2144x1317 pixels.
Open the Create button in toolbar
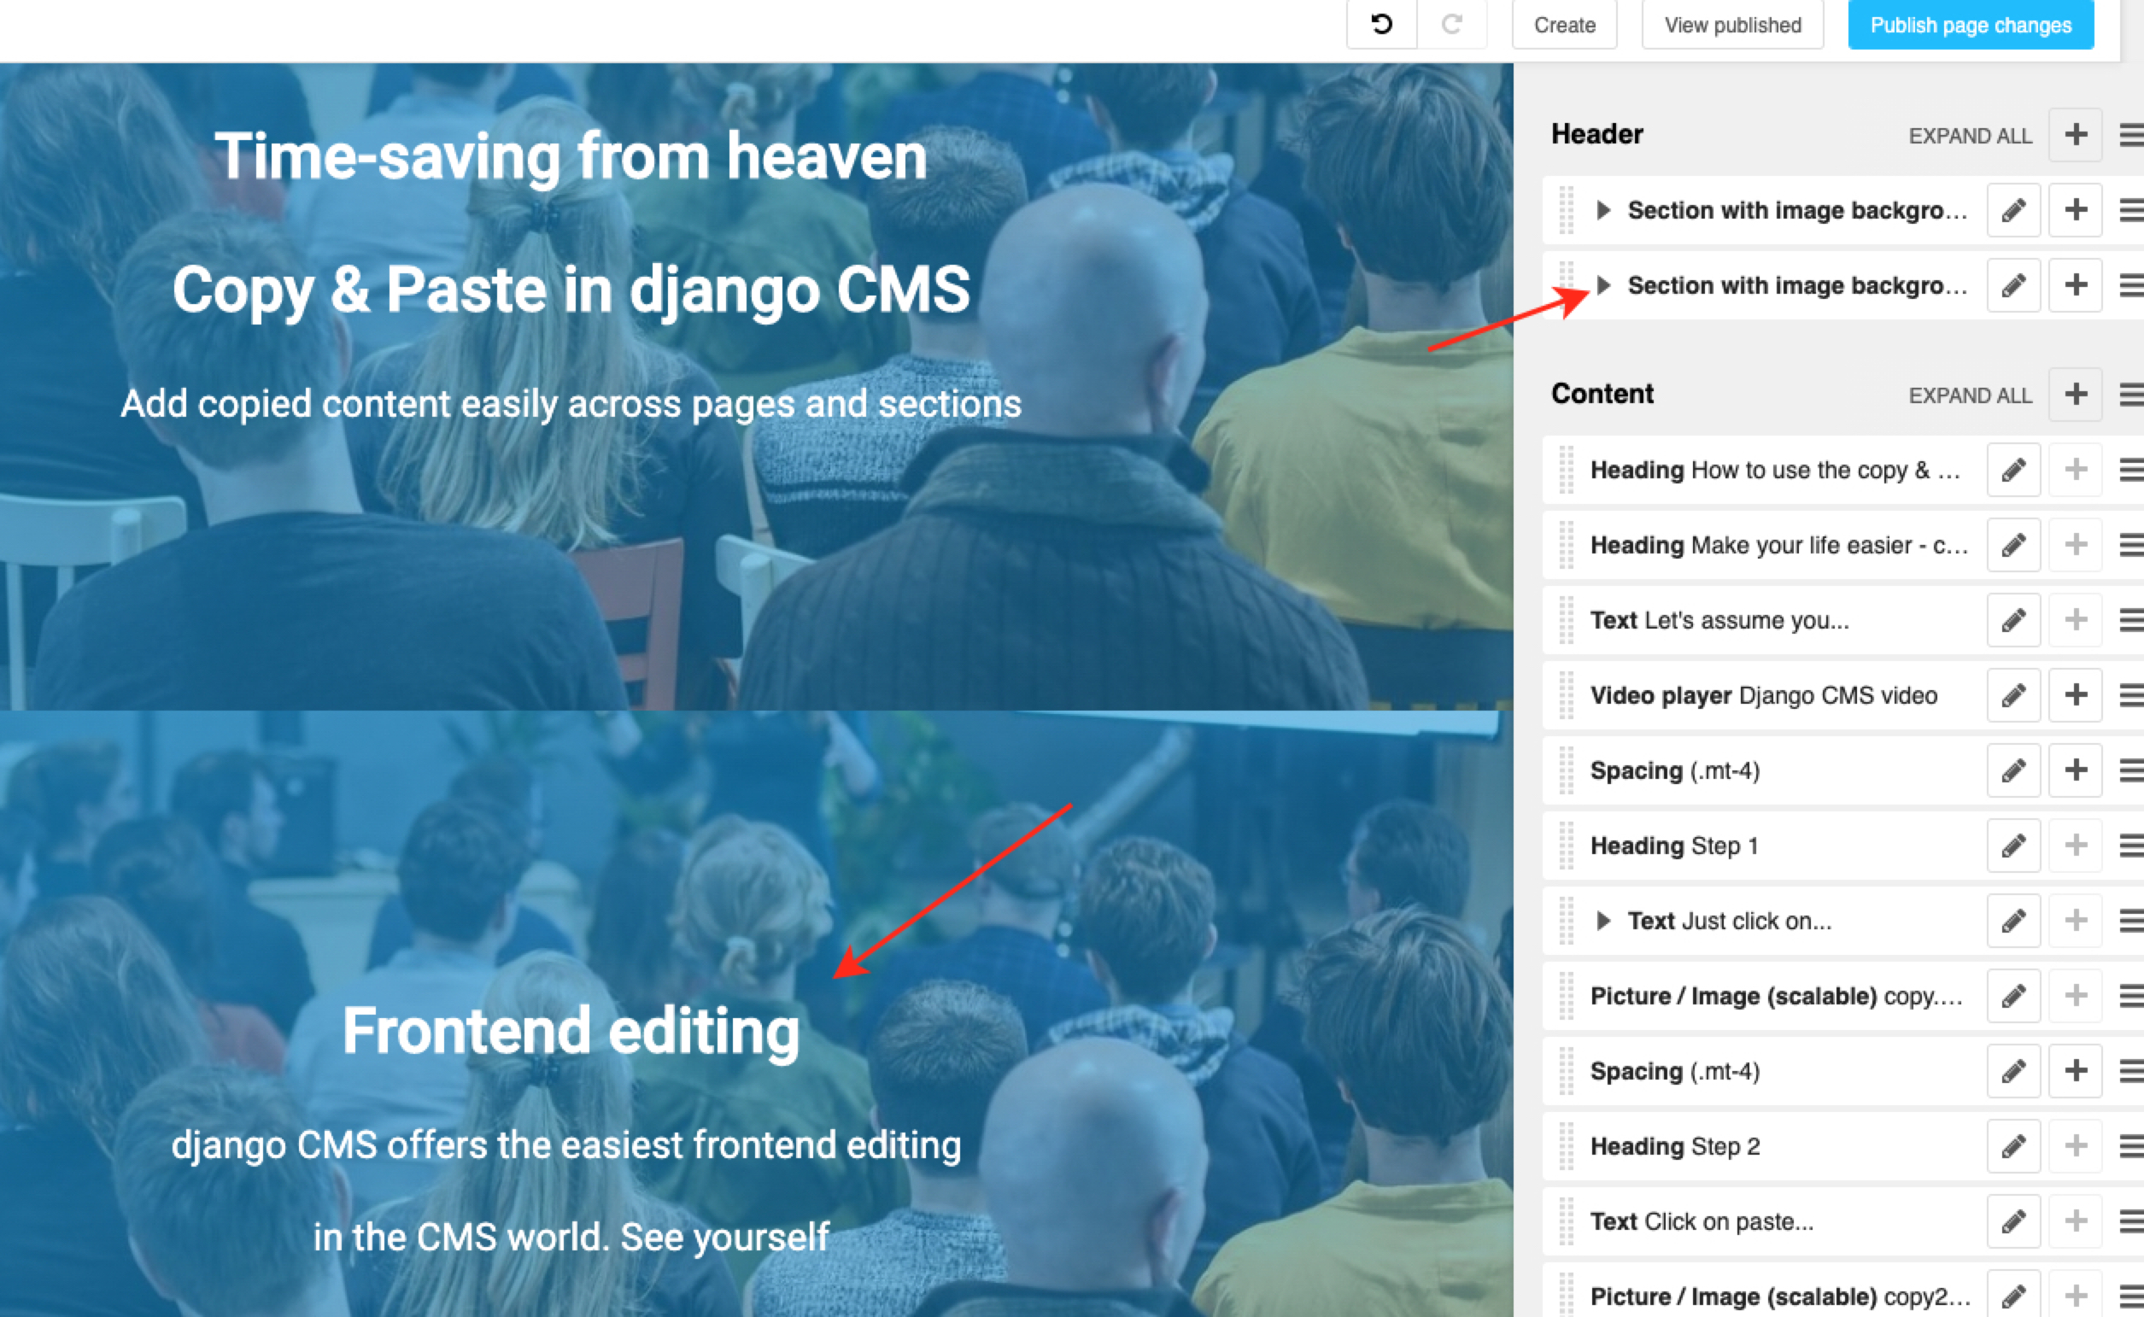coord(1564,26)
